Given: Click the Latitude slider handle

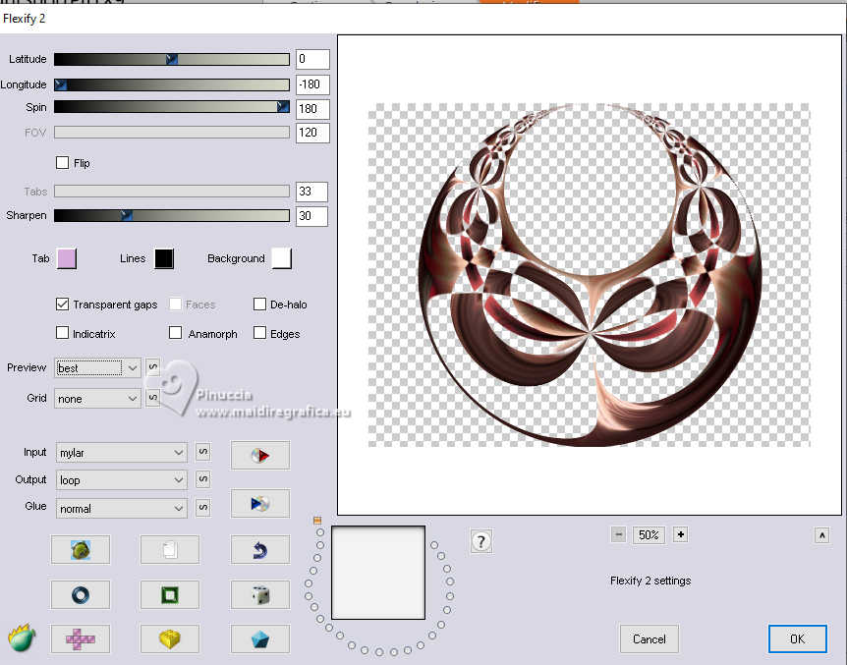Looking at the screenshot, I should pos(172,59).
